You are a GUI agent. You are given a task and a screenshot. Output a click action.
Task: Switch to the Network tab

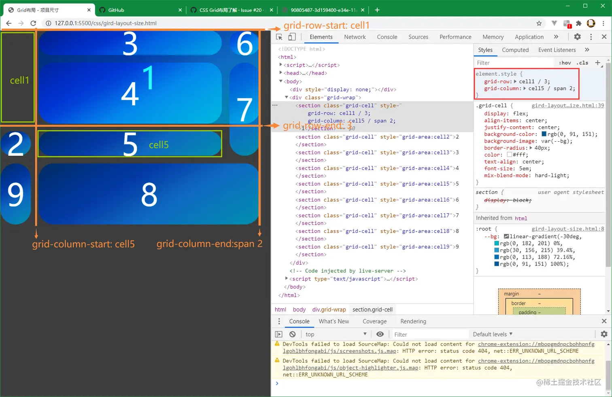click(355, 37)
